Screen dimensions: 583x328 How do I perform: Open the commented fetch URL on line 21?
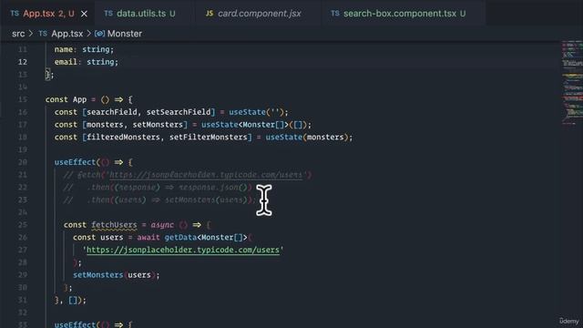point(206,175)
